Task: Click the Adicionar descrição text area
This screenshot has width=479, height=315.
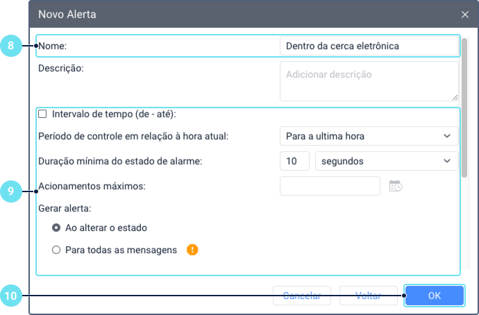Action: pos(368,80)
